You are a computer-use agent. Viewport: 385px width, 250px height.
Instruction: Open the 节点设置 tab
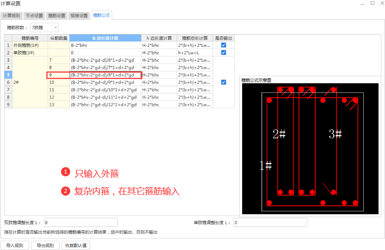34,15
